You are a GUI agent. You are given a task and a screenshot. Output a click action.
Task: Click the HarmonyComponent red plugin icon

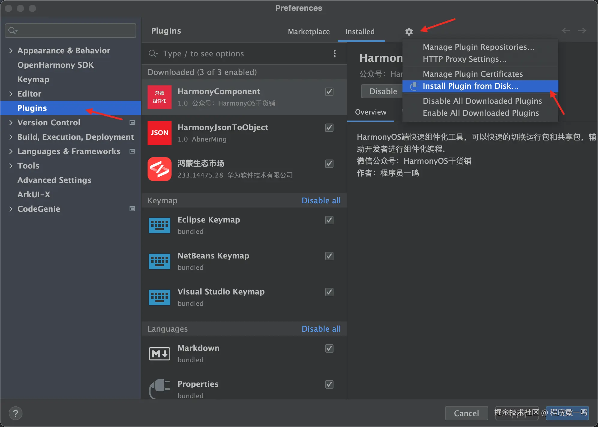[159, 97]
